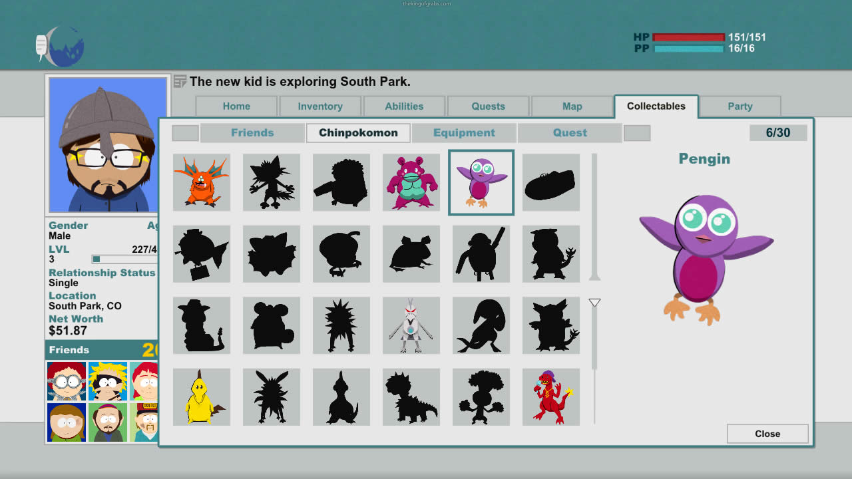Open the Equipment sub-tab
The width and height of the screenshot is (852, 479).
click(464, 133)
